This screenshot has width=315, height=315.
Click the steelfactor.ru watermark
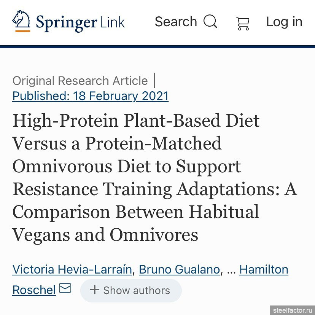point(293,310)
